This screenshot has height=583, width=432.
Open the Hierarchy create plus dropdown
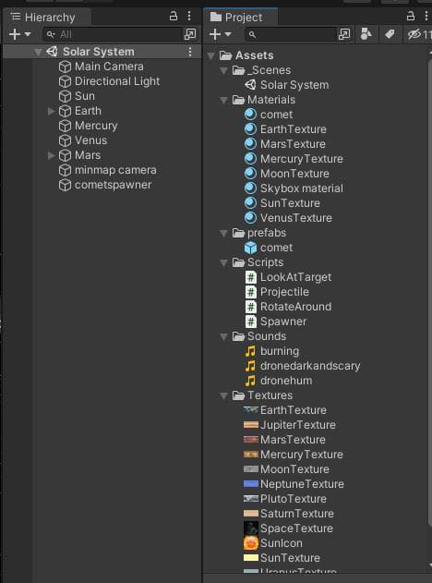(19, 34)
